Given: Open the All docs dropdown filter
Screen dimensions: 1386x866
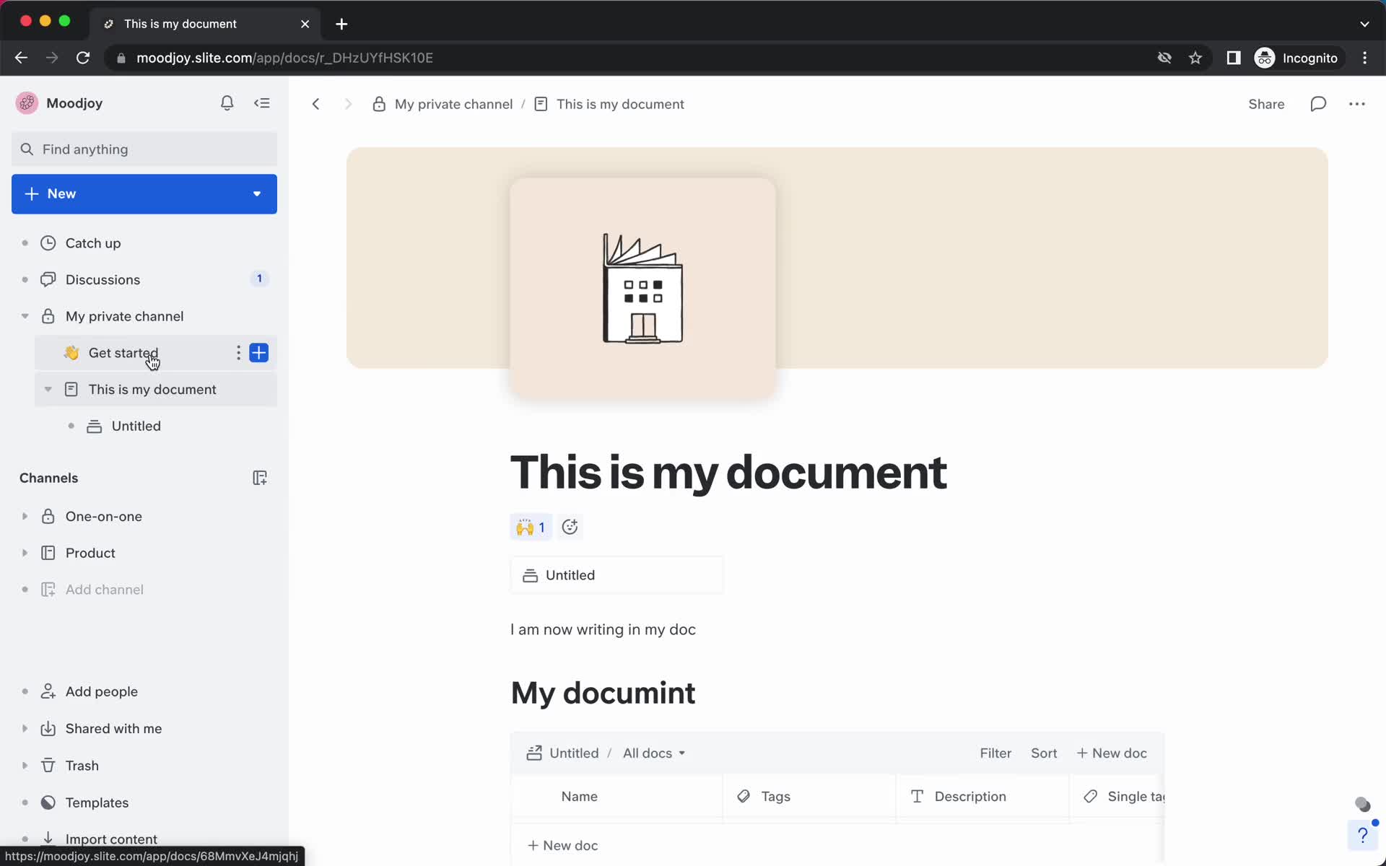Looking at the screenshot, I should [x=653, y=752].
